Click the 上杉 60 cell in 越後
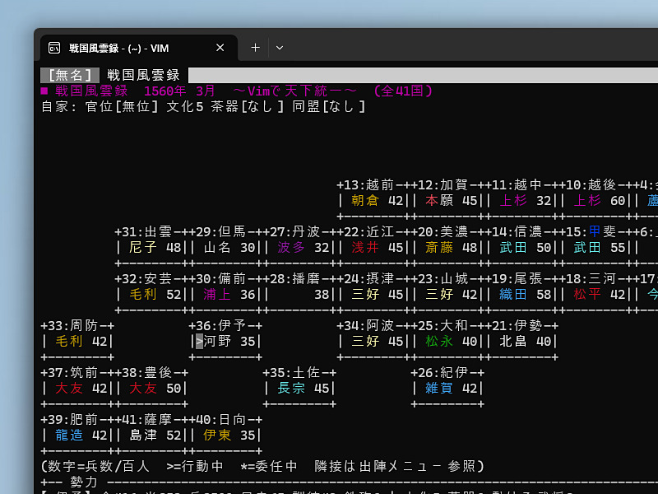 tap(600, 201)
